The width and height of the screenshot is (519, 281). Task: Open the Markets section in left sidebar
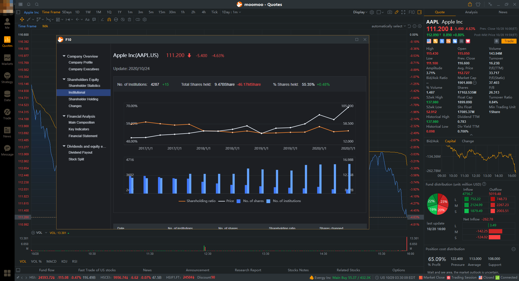pos(7,60)
